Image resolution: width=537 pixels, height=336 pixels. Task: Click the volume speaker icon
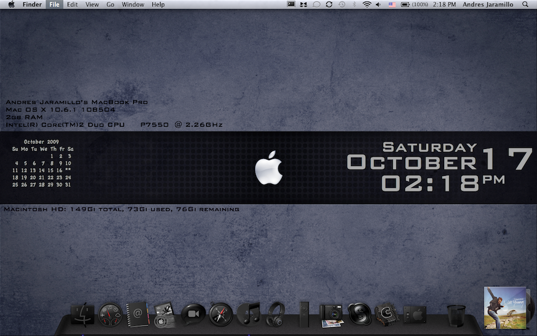[x=378, y=5]
